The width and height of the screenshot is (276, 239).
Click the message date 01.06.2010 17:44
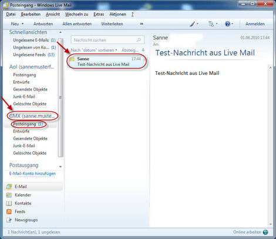coord(255,38)
